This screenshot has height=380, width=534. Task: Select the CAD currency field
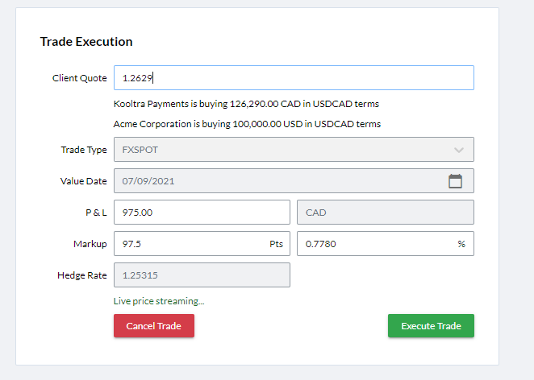coord(385,213)
